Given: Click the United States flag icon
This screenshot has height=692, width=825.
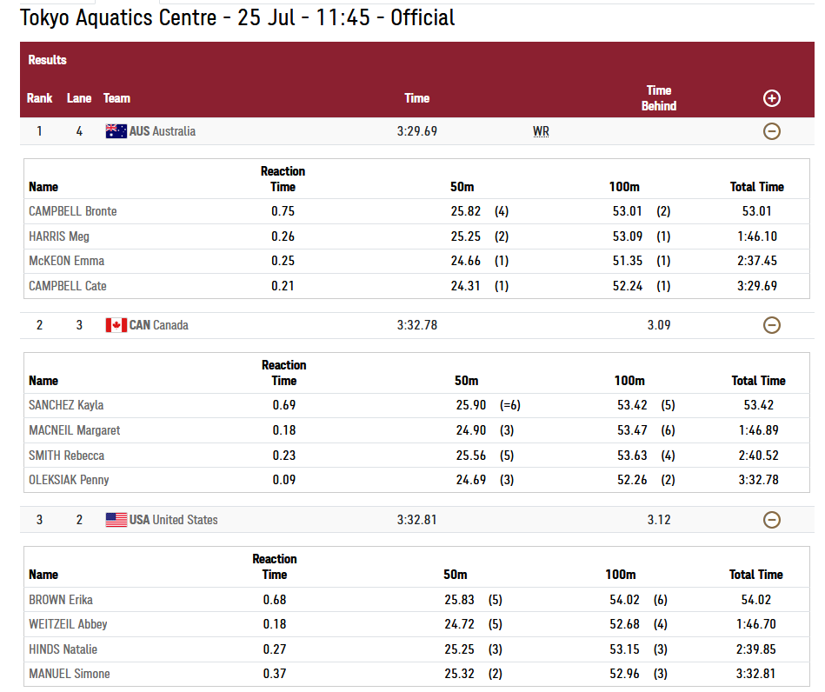Looking at the screenshot, I should [116, 520].
